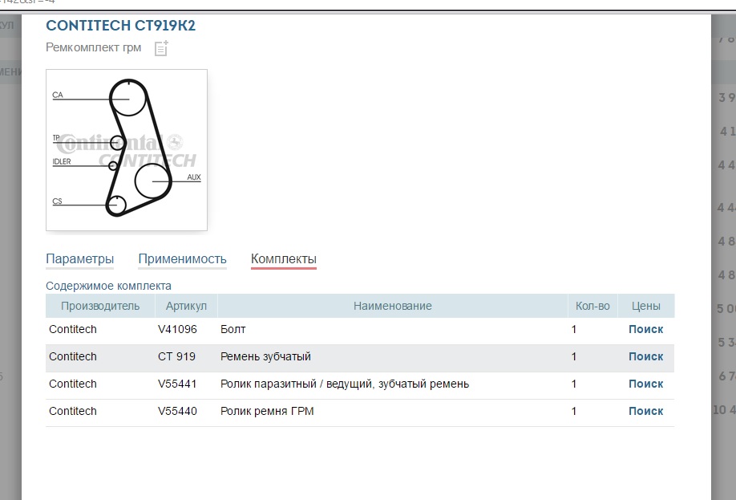Switch to the Параметры tab
The image size is (736, 500).
(80, 259)
